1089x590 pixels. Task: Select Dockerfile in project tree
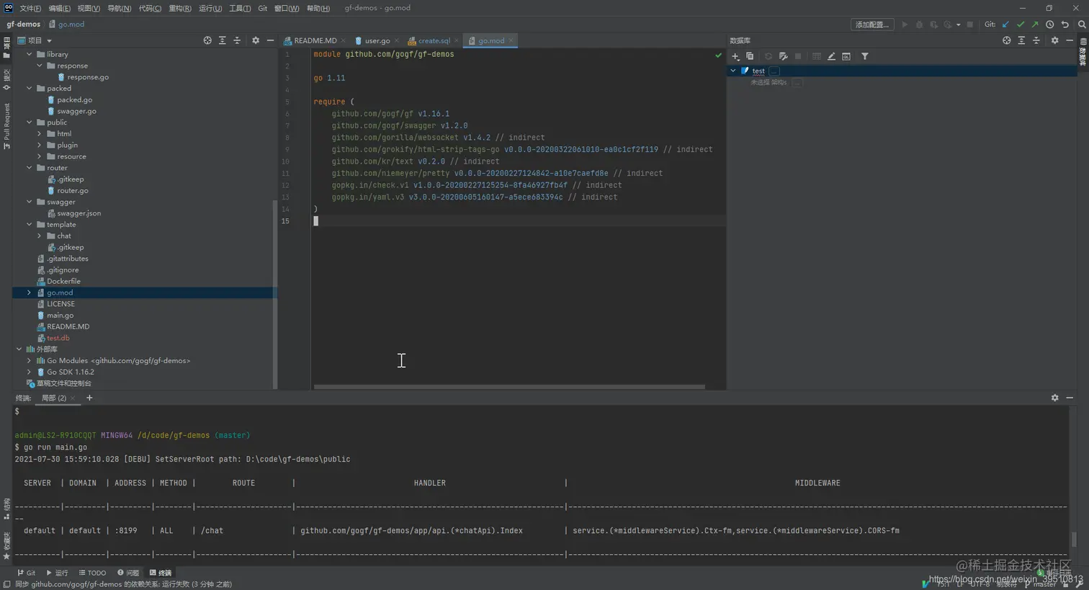pyautogui.click(x=63, y=281)
